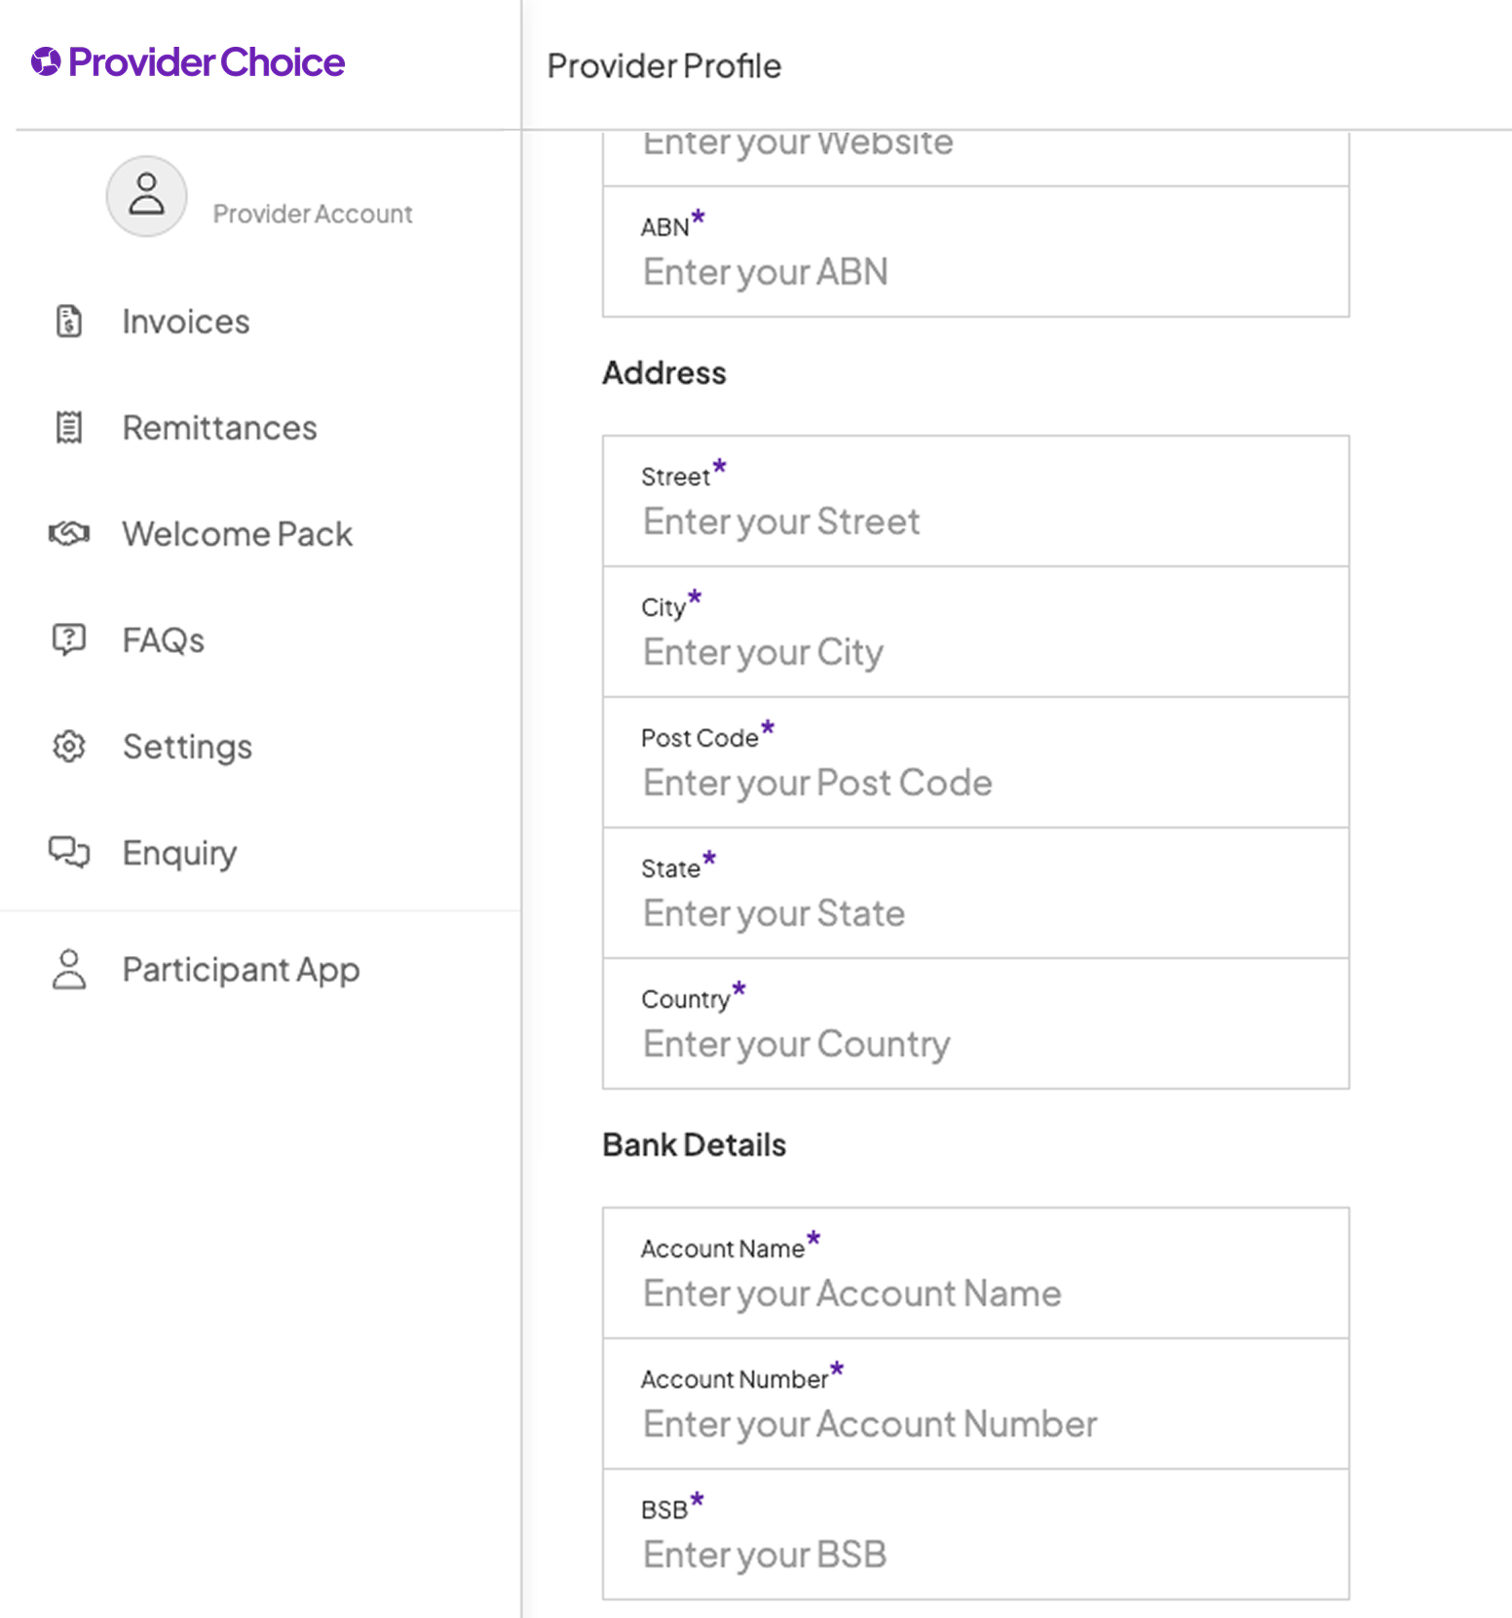Screen dimensions: 1512x1618
Task: Click into the Street address field
Action: (974, 521)
